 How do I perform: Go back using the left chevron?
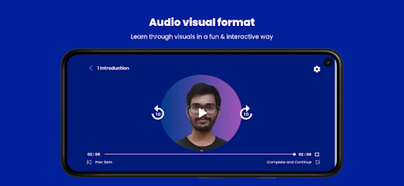pyautogui.click(x=91, y=68)
